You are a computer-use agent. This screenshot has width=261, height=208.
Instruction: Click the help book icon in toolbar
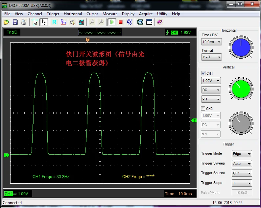(160, 22)
